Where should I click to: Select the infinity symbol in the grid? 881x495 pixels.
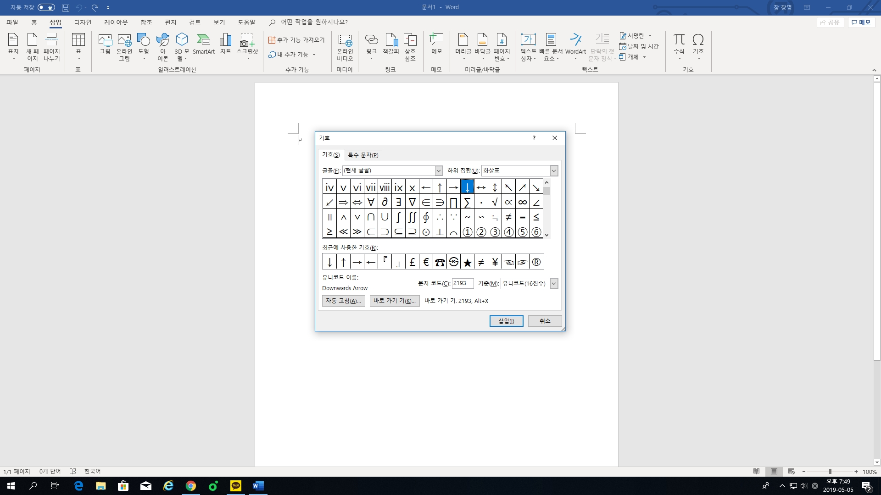tap(522, 202)
